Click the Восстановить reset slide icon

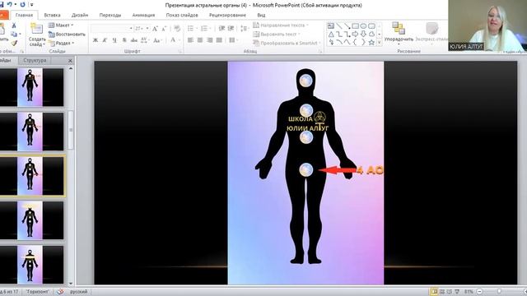[67, 35]
